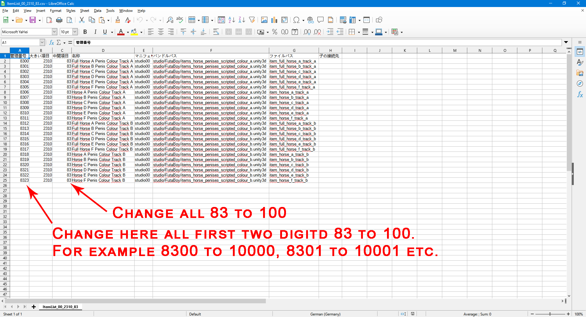Toggle Italic formatting
The height and width of the screenshot is (317, 586).
point(95,32)
